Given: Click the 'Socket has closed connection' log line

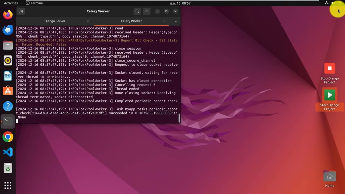Looking at the screenshot, I should point(94,81).
